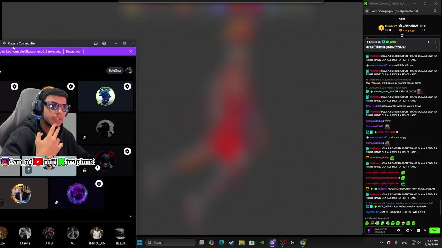Click the zoom magnifier in Kick address bar
442x248 pixels.
pyautogui.click(x=435, y=11)
